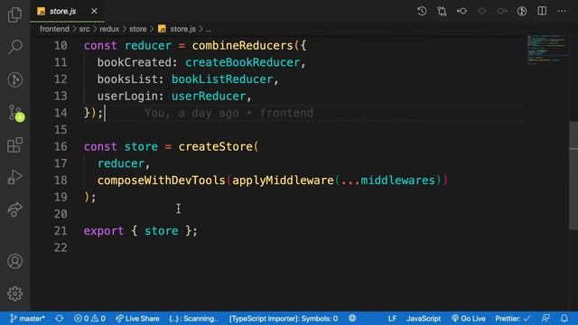Click TypeScript Importer Symbols status
This screenshot has width=578, height=325.
[x=284, y=319]
